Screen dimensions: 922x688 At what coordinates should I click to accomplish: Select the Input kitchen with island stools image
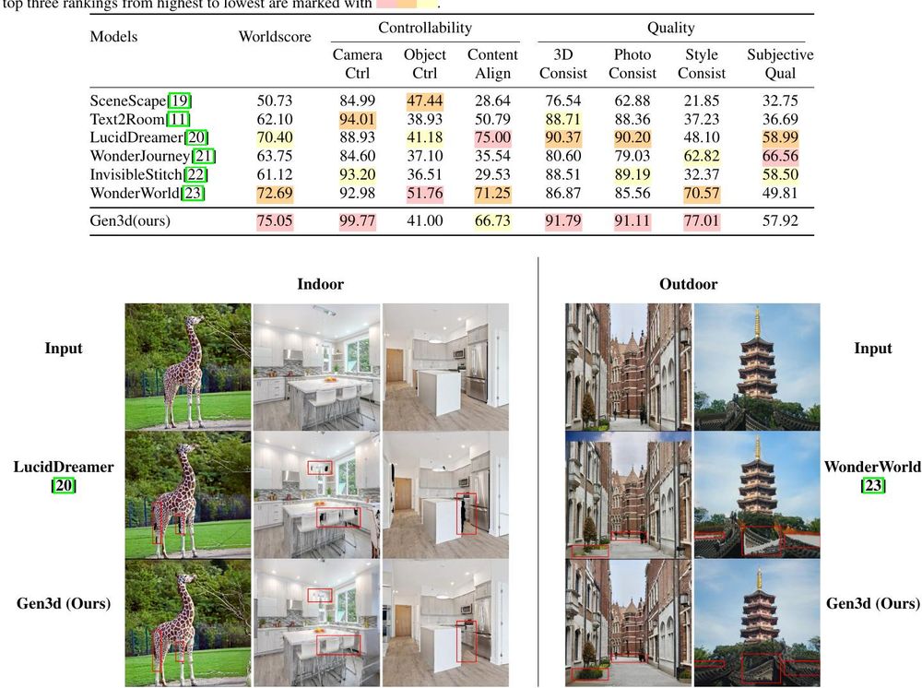click(x=316, y=366)
